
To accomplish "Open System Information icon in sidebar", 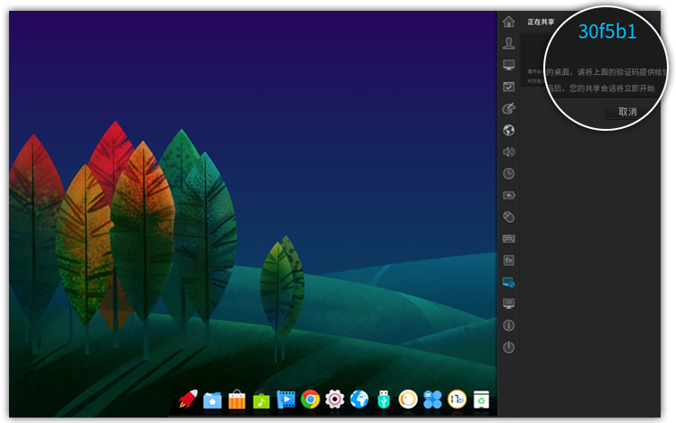I will 509,326.
